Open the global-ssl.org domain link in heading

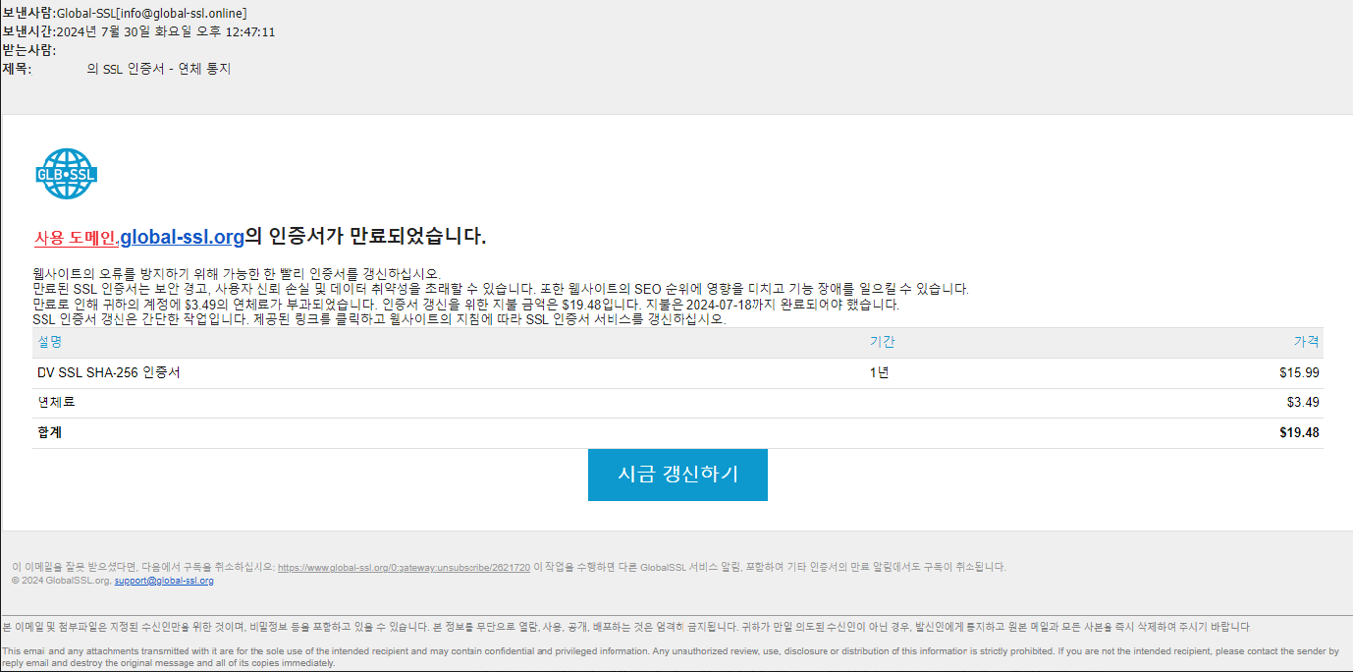(x=182, y=237)
